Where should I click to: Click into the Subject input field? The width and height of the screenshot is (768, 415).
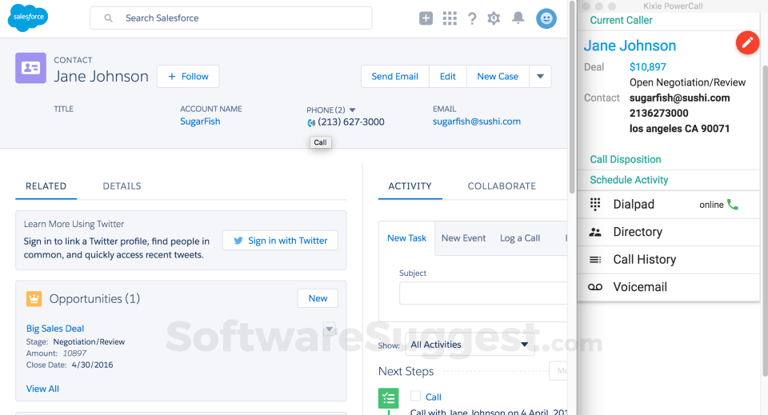483,293
